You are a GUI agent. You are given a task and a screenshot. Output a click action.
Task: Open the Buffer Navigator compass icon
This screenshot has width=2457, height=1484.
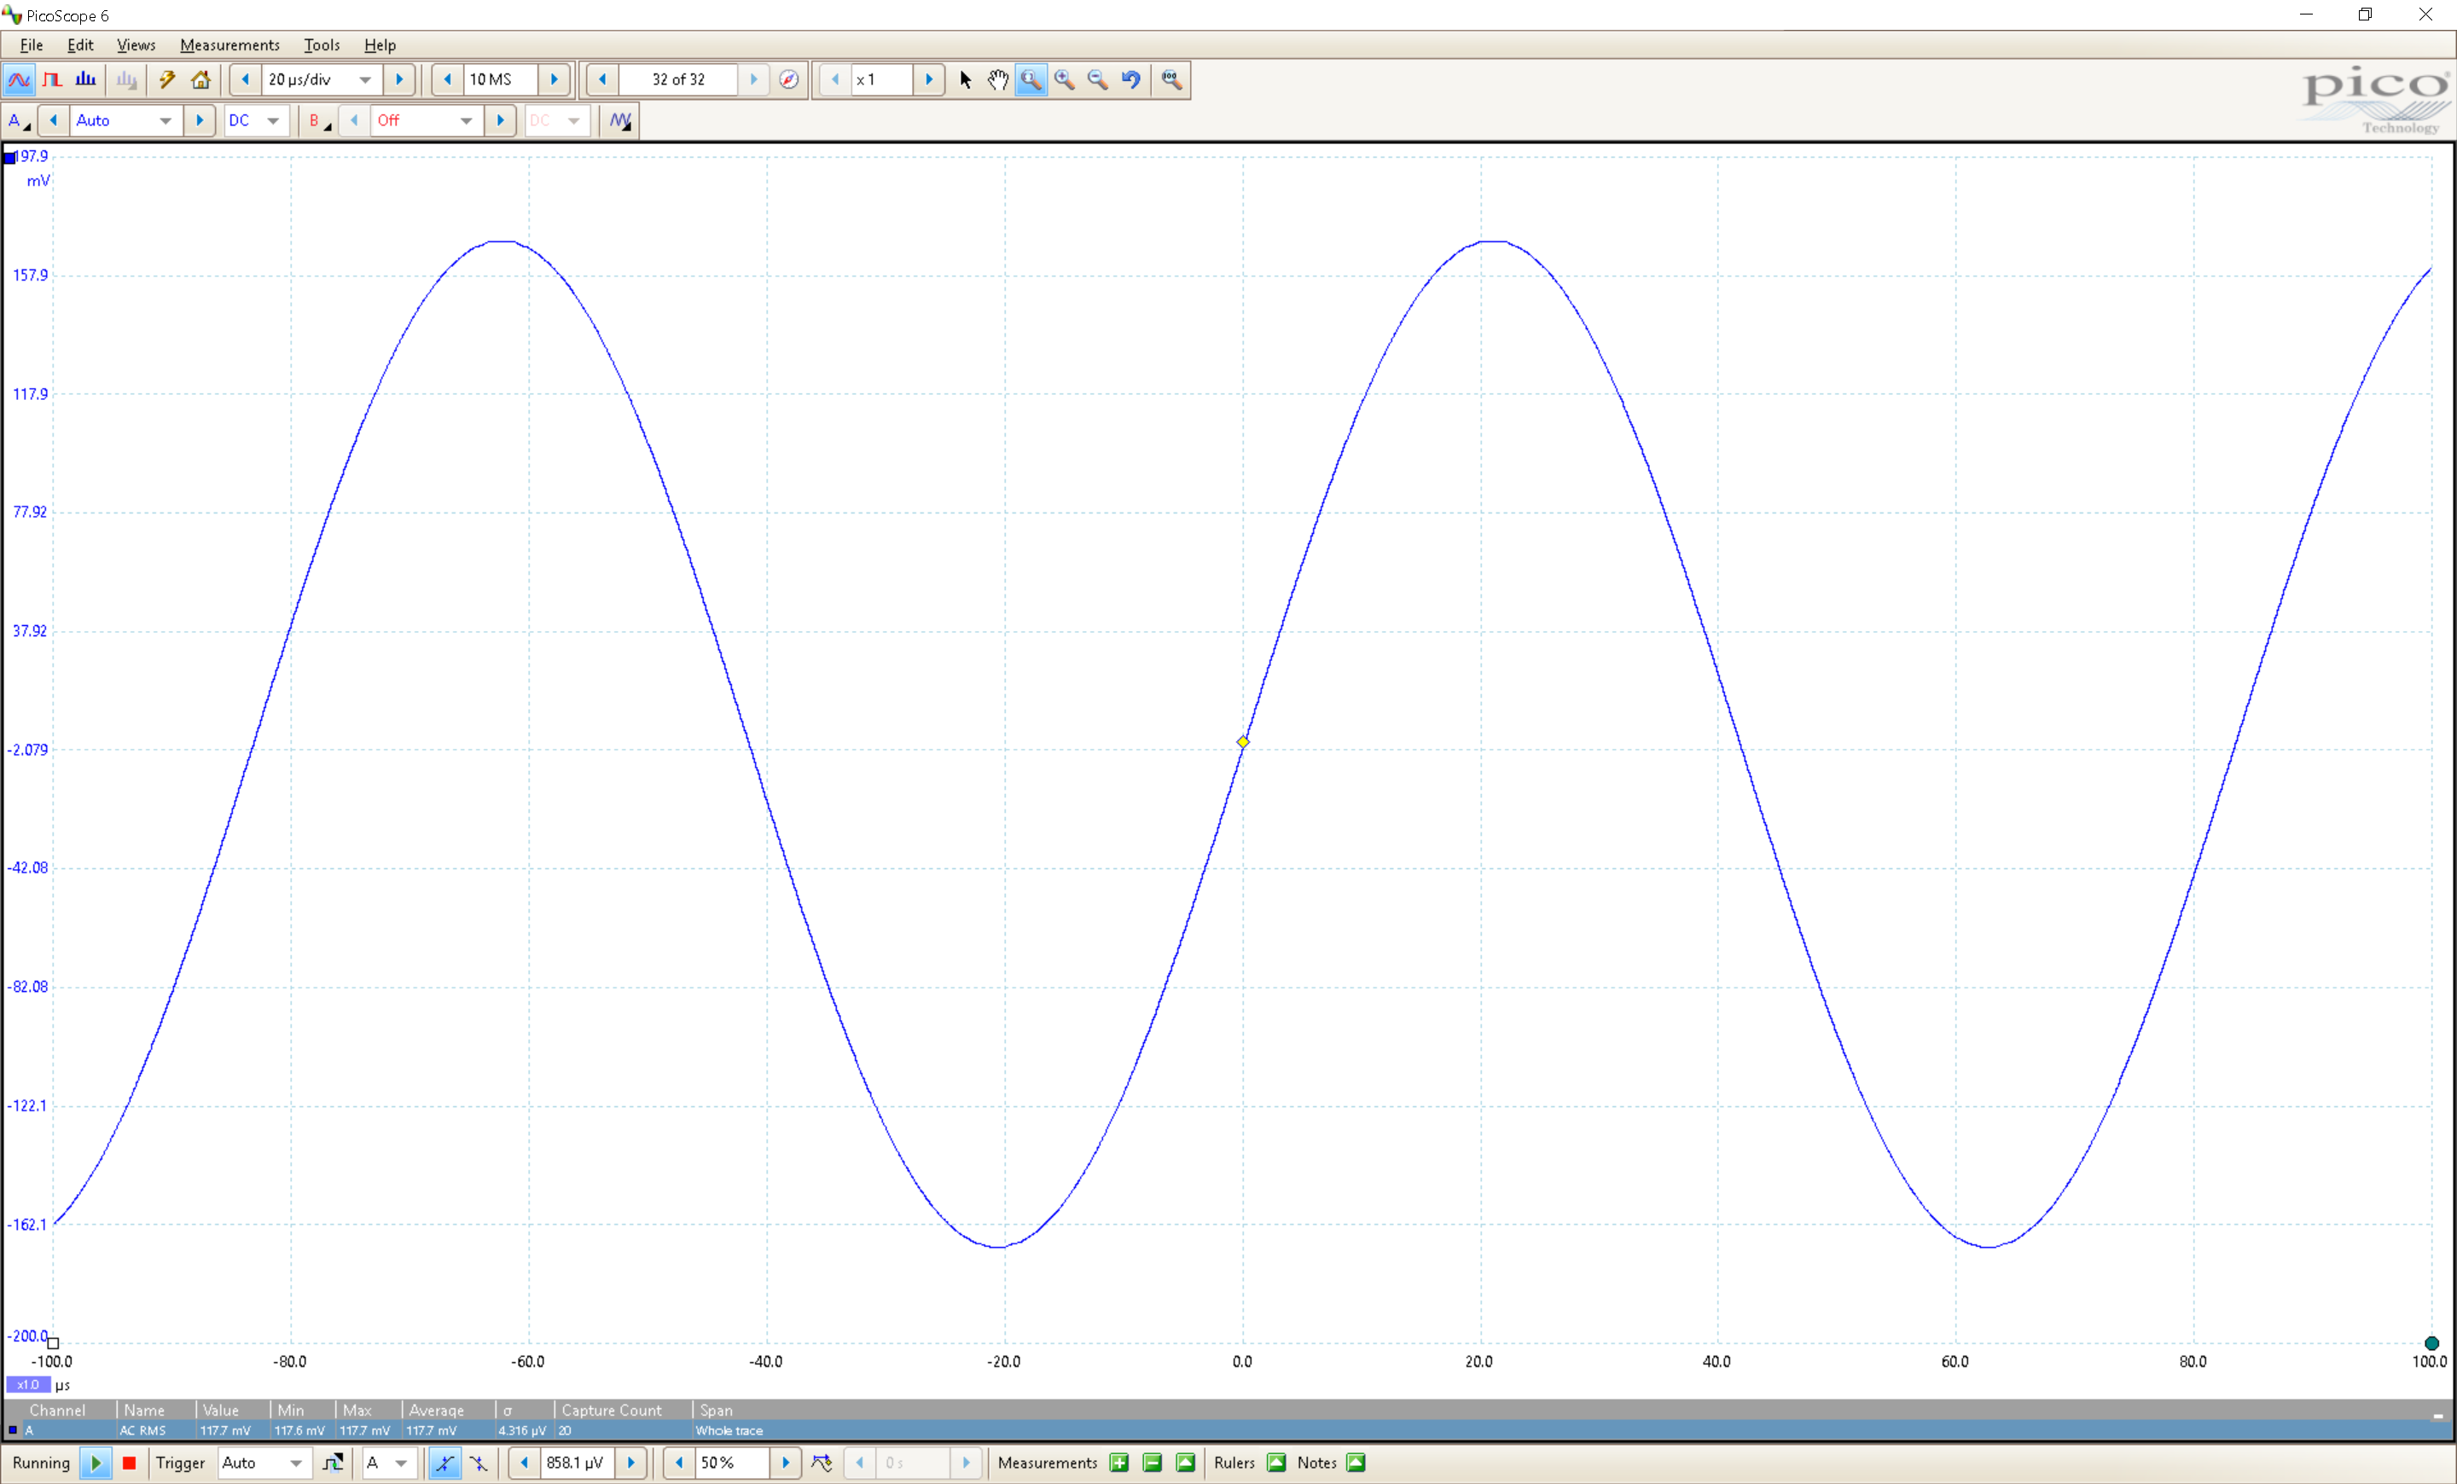[x=789, y=79]
